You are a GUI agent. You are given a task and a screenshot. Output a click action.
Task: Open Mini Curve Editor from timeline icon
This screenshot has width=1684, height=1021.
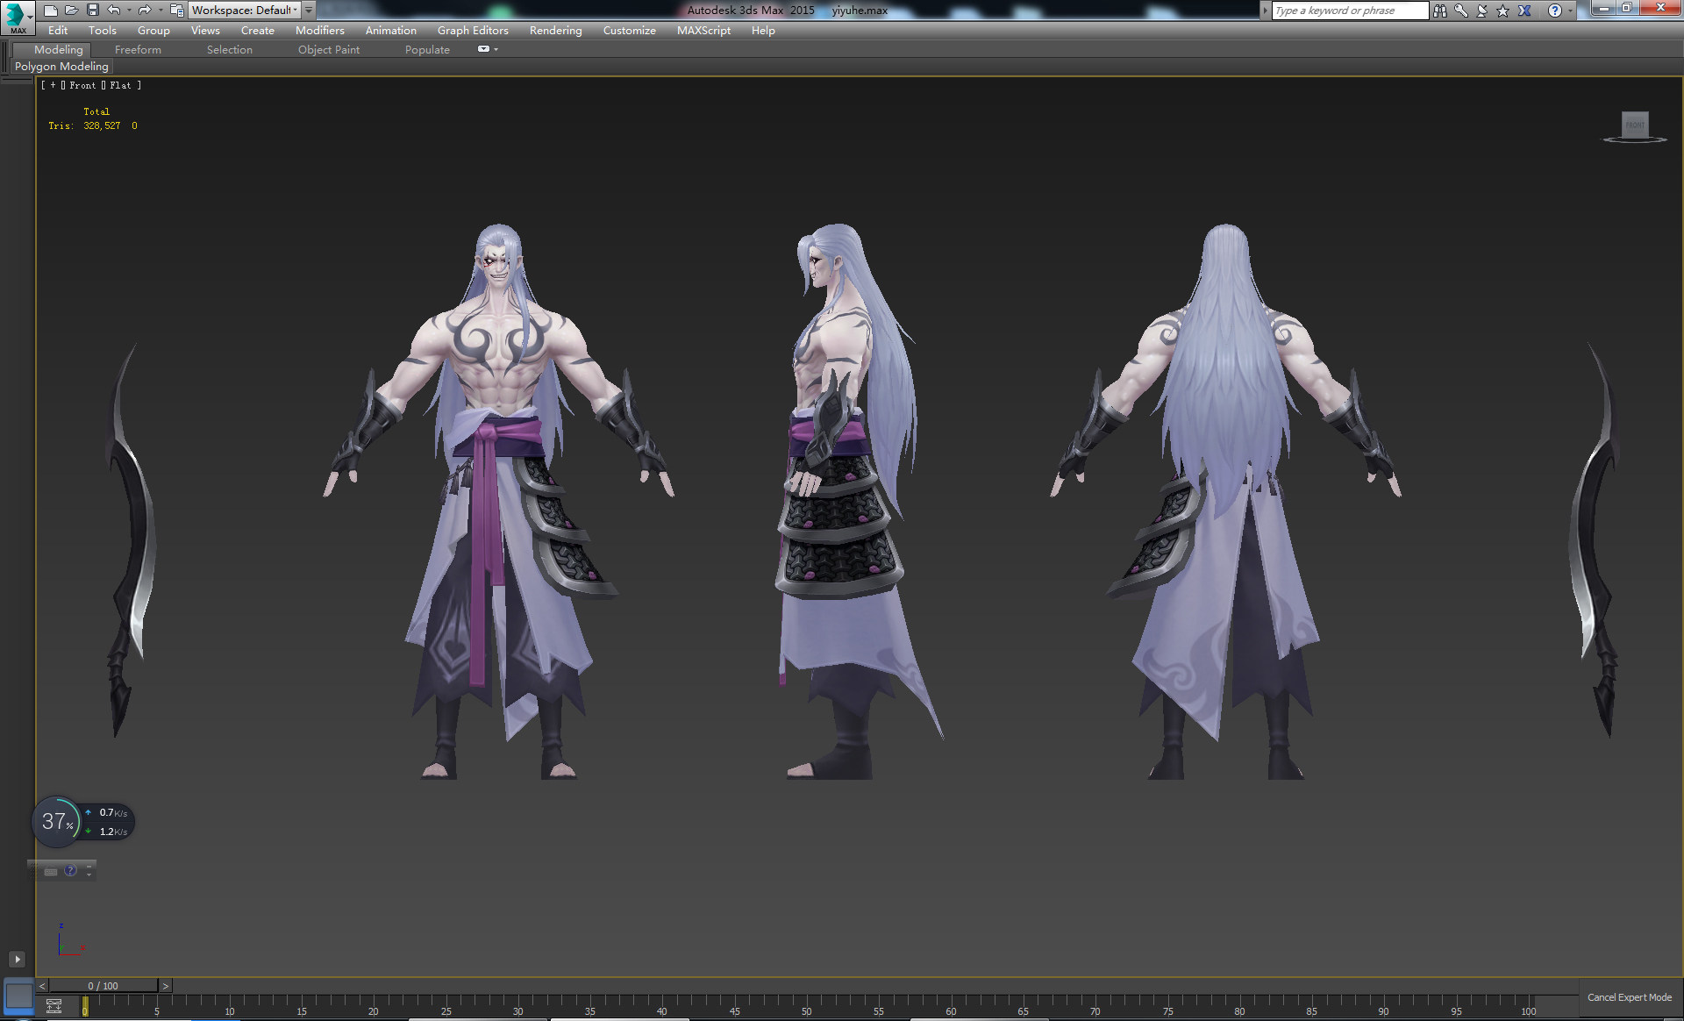(54, 1005)
